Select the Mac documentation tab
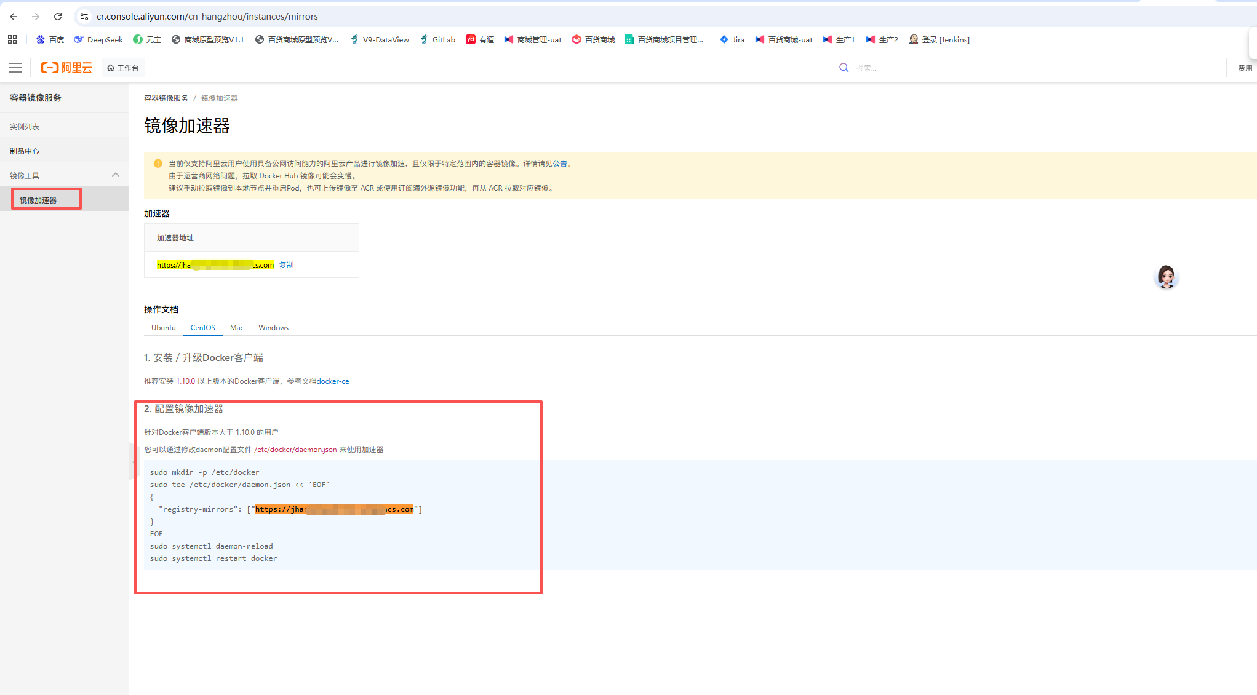1257x695 pixels. coord(237,328)
